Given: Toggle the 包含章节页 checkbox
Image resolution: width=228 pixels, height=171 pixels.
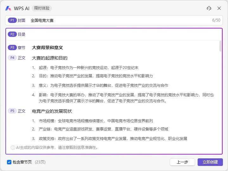Looking at the screenshot, I should coord(9,162).
